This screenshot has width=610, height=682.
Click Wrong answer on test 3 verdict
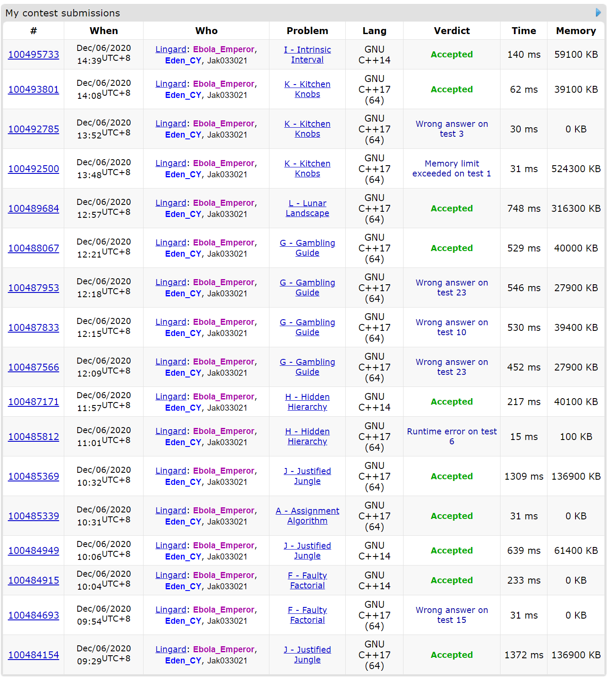(451, 129)
